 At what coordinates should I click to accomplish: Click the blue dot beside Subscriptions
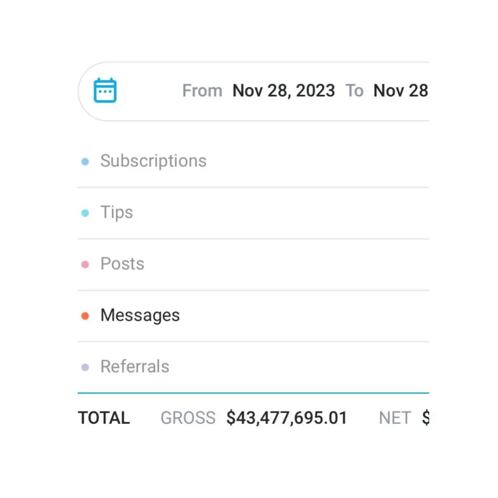(85, 162)
